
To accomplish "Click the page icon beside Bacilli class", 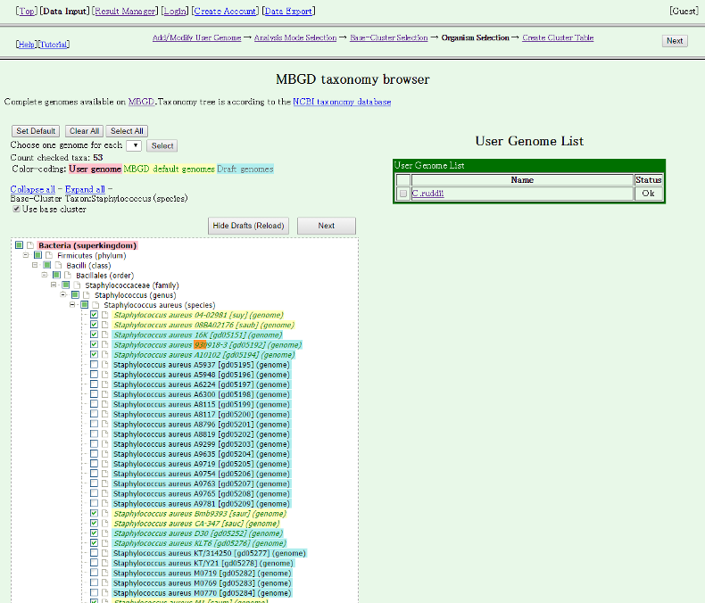I will point(58,265).
